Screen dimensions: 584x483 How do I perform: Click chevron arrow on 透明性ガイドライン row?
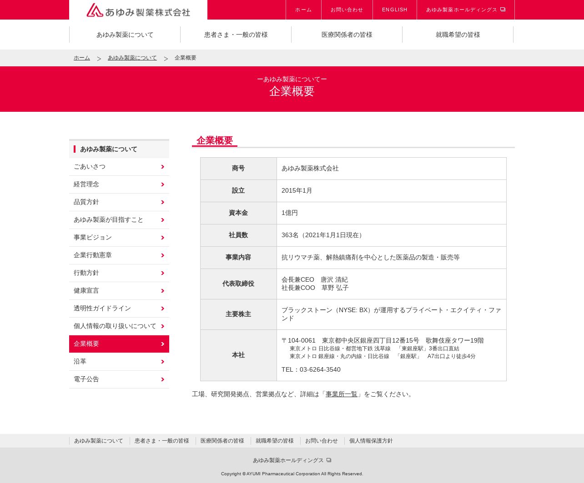[162, 309]
